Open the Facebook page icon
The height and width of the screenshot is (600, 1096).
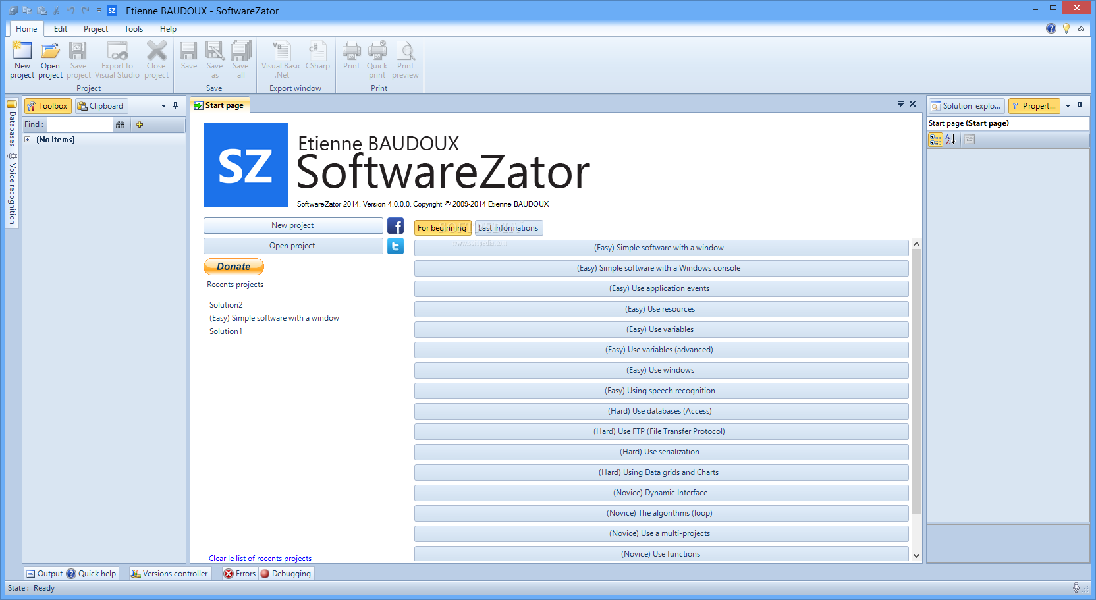pos(395,226)
